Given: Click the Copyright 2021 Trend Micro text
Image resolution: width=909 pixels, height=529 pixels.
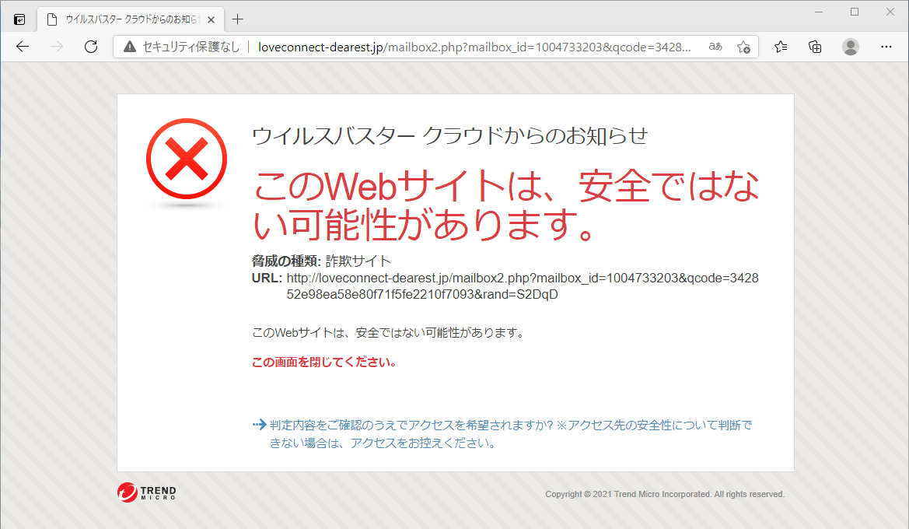Looking at the screenshot, I should [x=664, y=494].
